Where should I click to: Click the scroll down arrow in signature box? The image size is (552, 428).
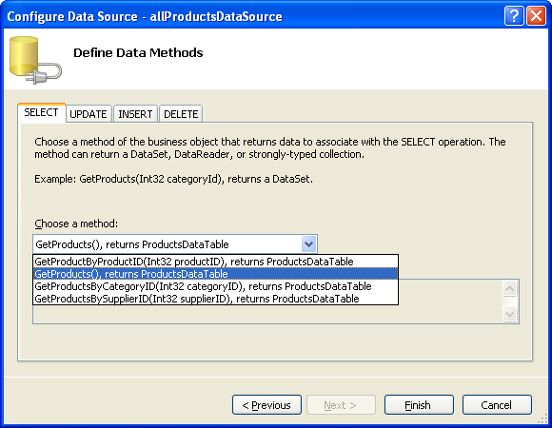click(509, 314)
